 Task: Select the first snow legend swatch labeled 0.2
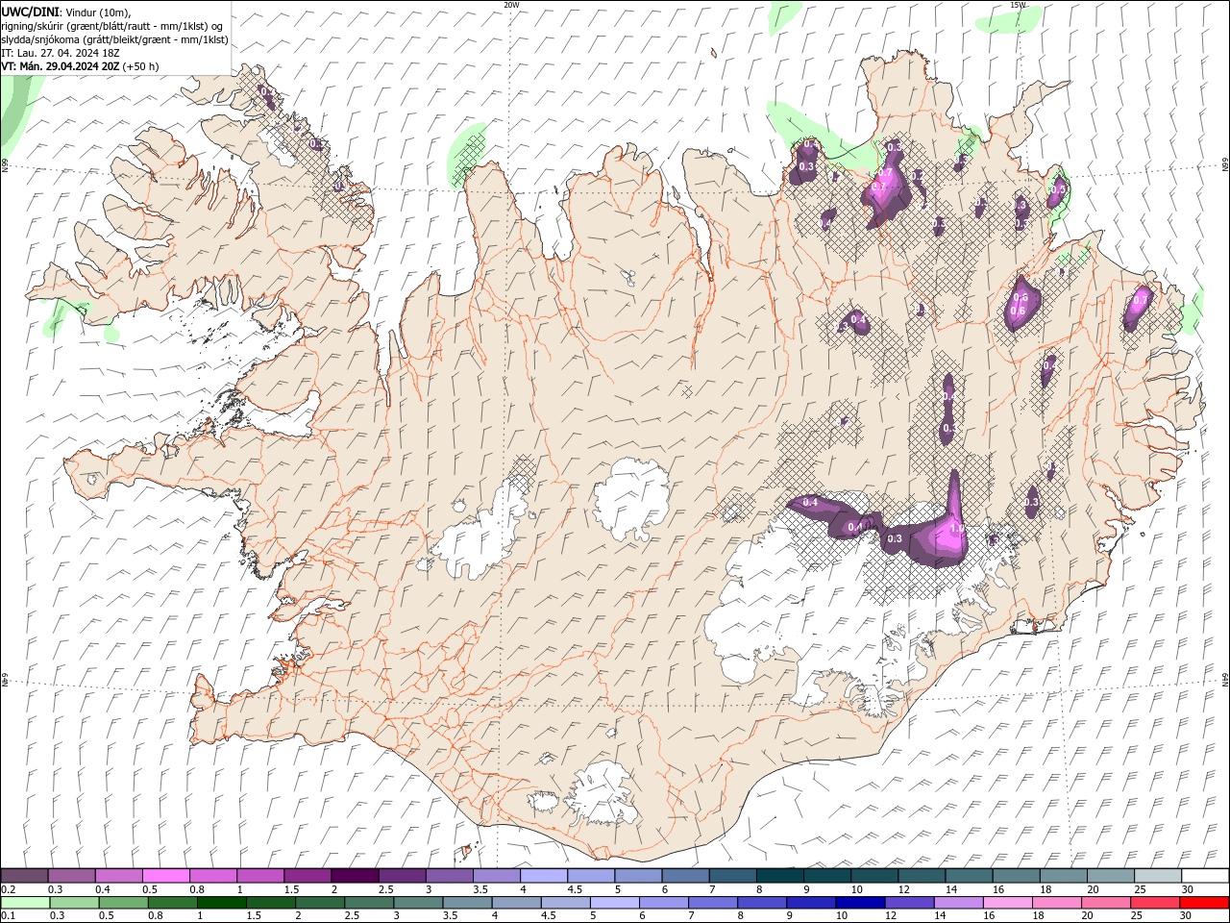pyautogui.click(x=25, y=876)
